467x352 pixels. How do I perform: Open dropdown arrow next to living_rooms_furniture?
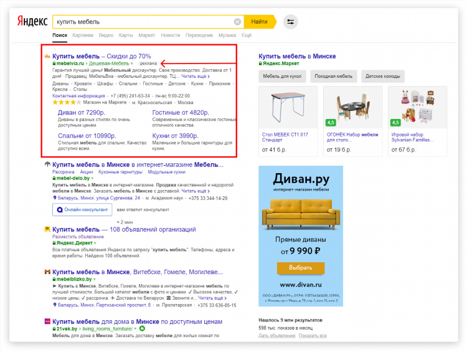click(135, 329)
